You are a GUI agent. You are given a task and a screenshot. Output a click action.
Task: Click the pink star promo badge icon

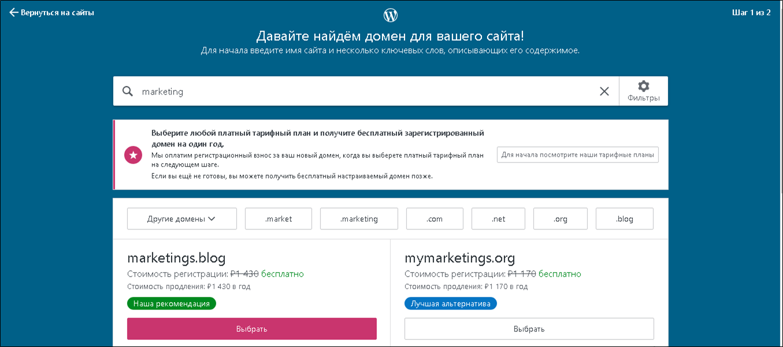[133, 154]
